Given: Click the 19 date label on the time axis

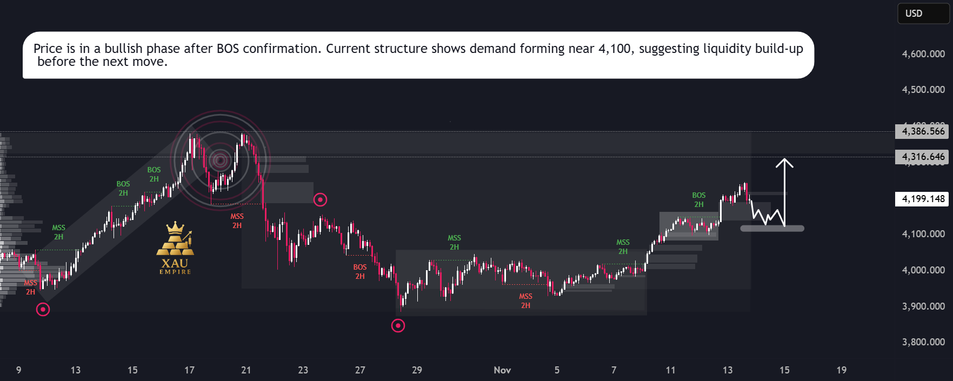Looking at the screenshot, I should (x=841, y=370).
